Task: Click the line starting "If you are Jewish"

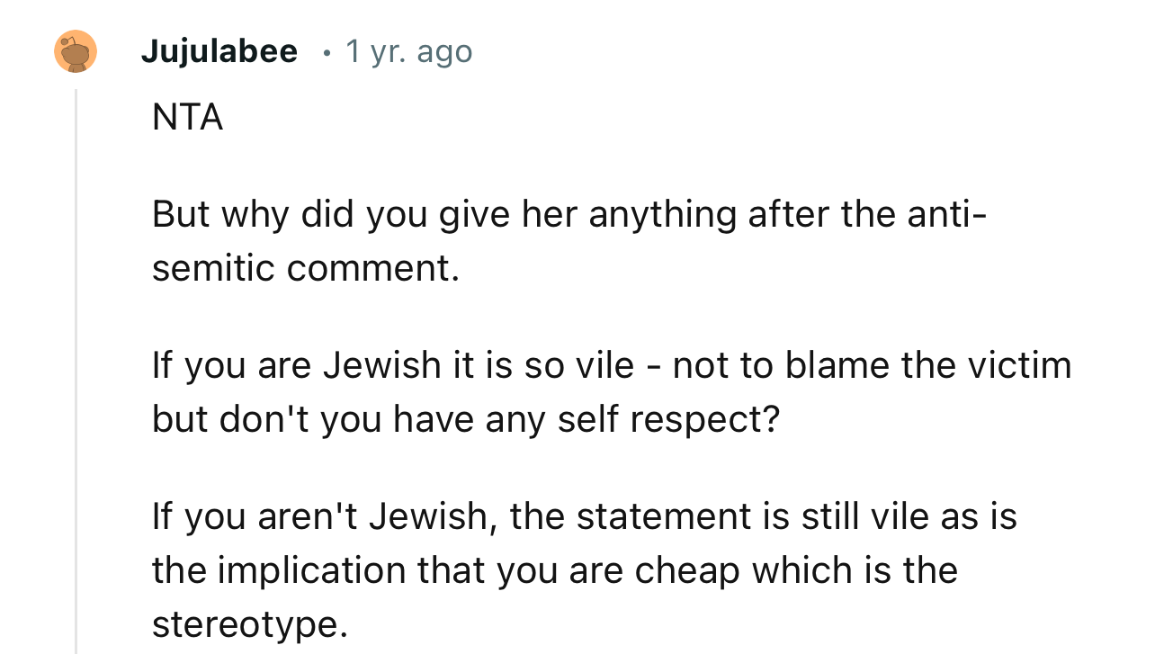Action: point(612,365)
